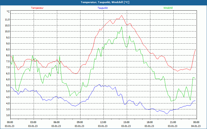
Task: Click the 11,0 y-axis value
Action: tap(7, 20)
